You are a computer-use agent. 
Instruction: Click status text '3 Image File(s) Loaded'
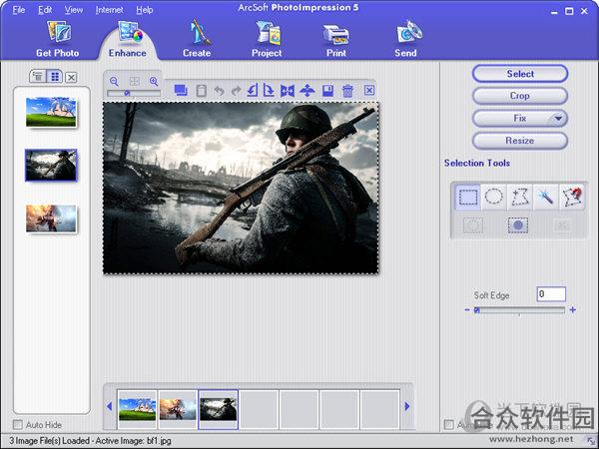(x=50, y=441)
